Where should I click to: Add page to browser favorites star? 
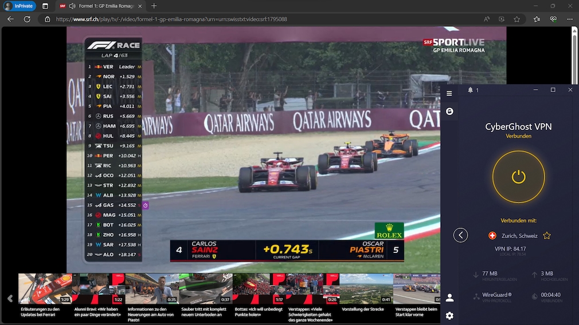click(517, 19)
